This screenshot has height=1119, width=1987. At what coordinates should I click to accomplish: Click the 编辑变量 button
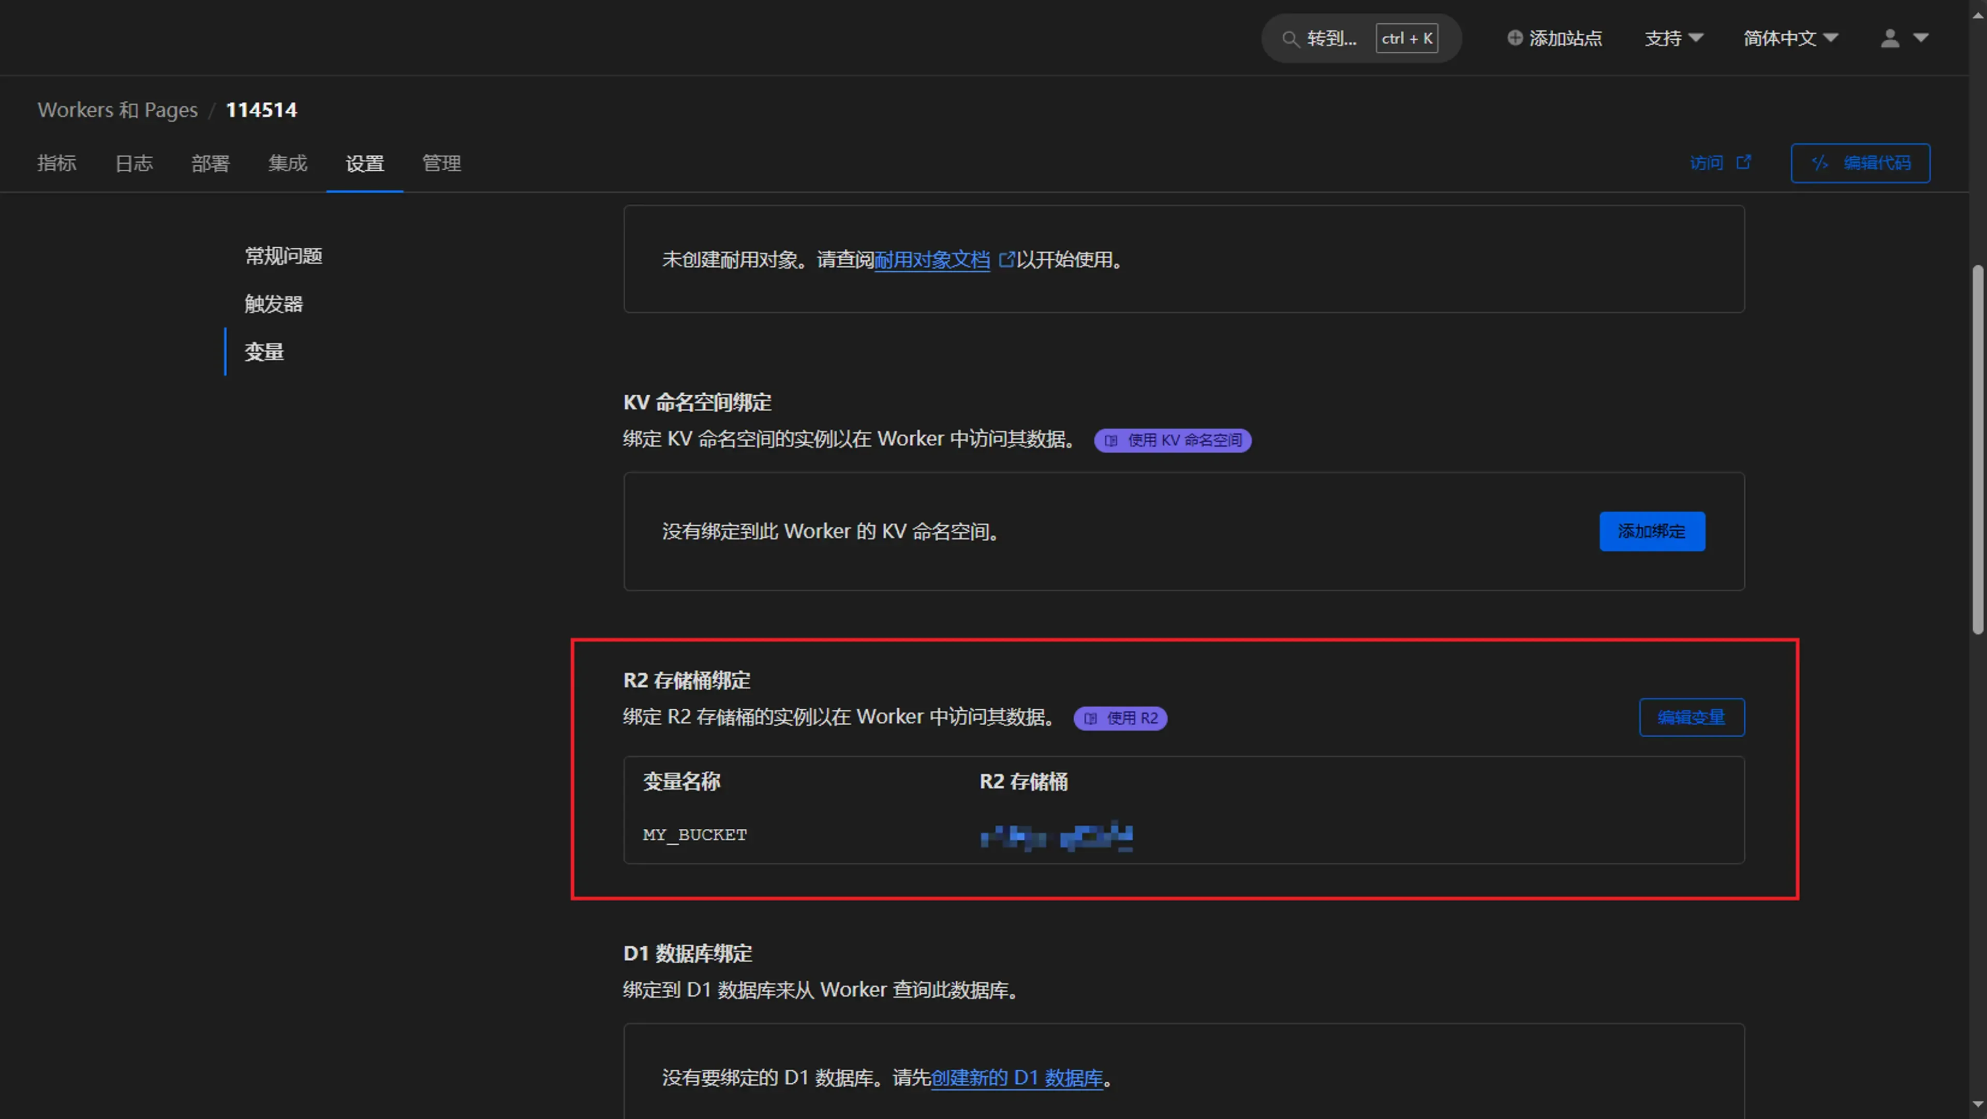click(x=1692, y=717)
